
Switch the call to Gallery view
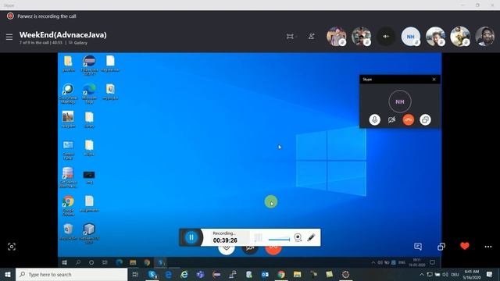tap(78, 43)
